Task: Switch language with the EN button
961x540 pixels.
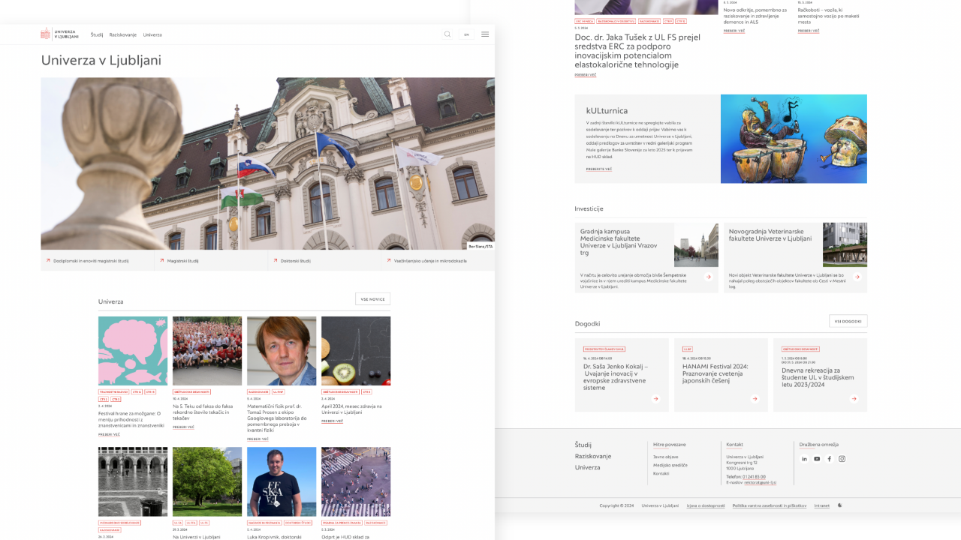Action: pyautogui.click(x=466, y=34)
